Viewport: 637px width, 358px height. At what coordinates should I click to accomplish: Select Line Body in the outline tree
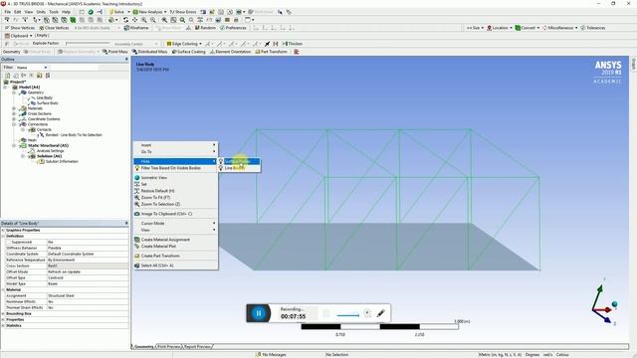tap(44, 97)
